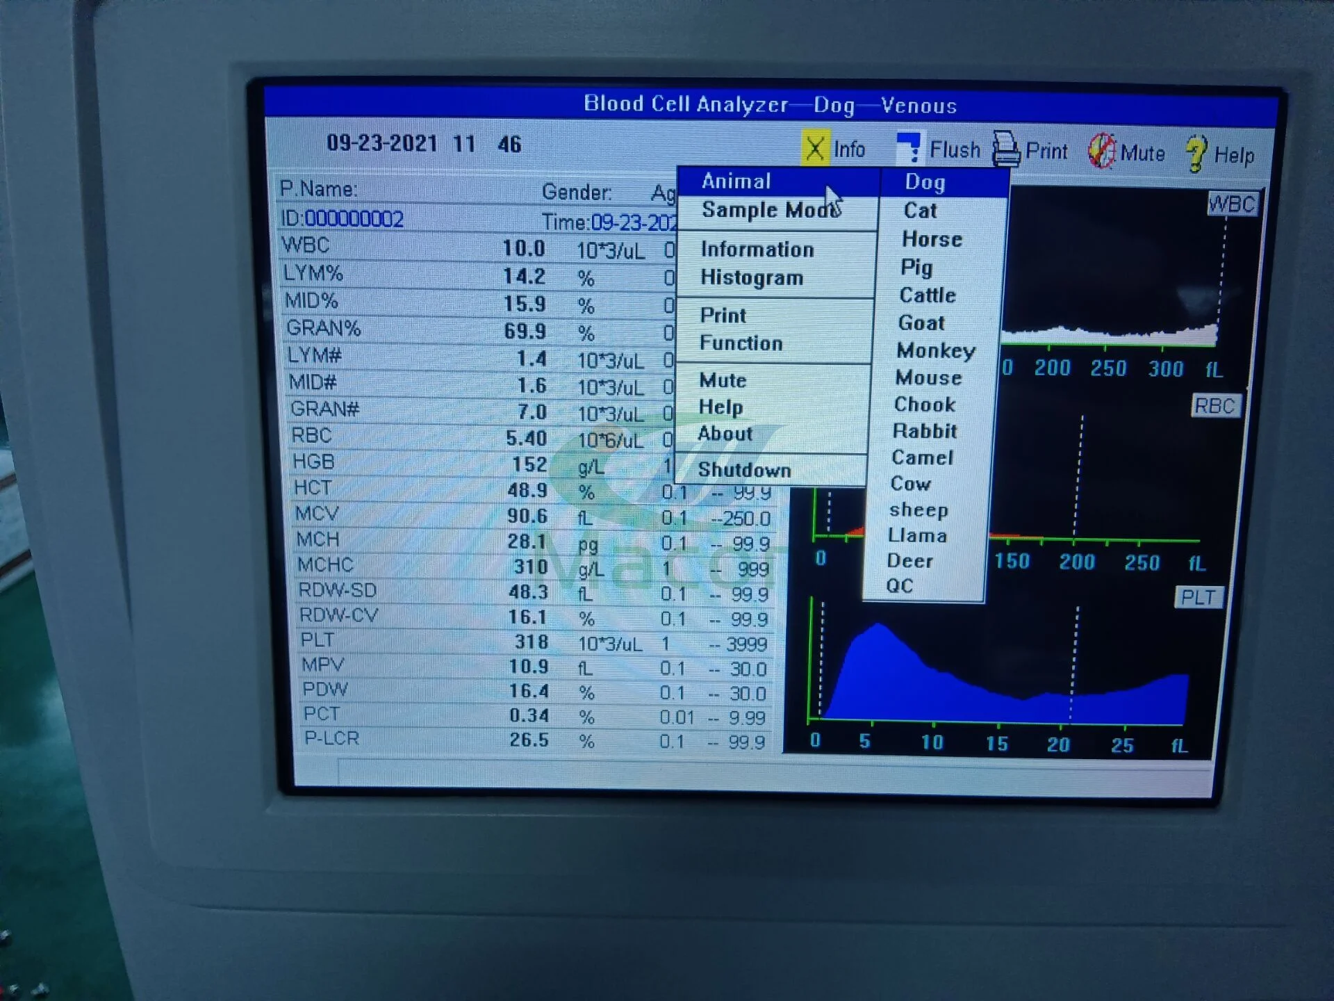Select the PLT histogram label
The width and height of the screenshot is (1334, 1001).
coord(1198,597)
